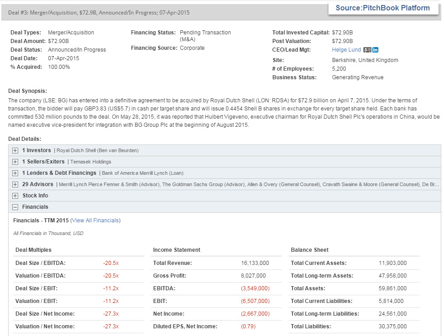Screen dimensions: 444x336
Task: Select the EBITDA value (3,549,000)
Action: 255,288
